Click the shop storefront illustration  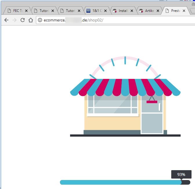(125, 97)
